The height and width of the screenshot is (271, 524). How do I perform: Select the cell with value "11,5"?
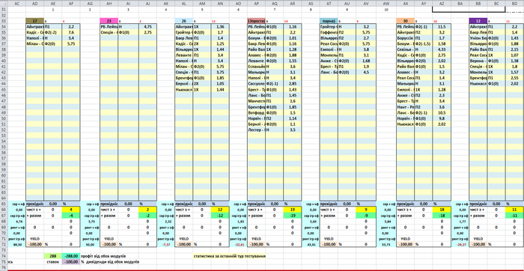(x=442, y=26)
